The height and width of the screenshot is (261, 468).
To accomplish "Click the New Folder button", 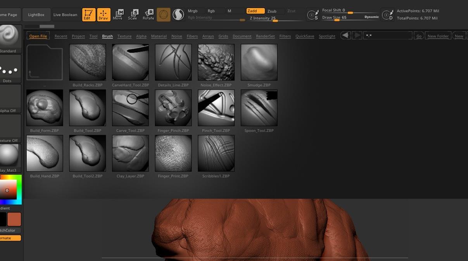I will click(438, 36).
